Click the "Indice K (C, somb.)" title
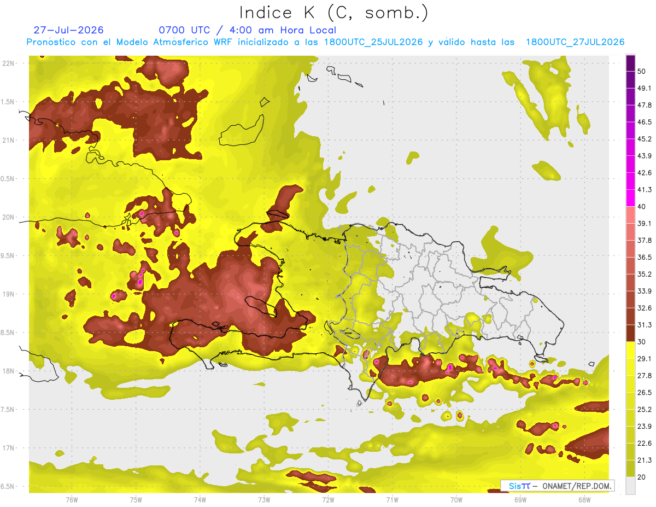The image size is (656, 507). [334, 13]
